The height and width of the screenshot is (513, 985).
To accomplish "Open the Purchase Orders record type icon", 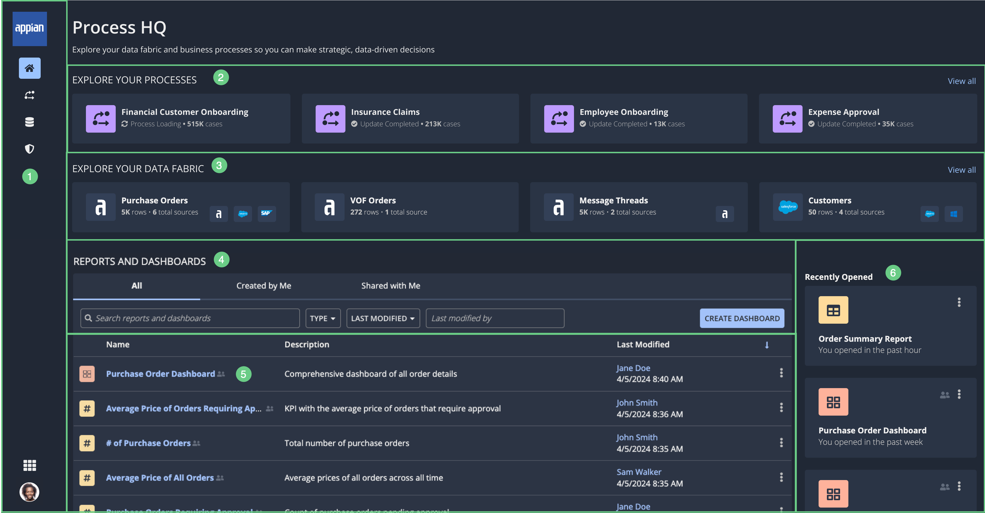I will pos(101,207).
